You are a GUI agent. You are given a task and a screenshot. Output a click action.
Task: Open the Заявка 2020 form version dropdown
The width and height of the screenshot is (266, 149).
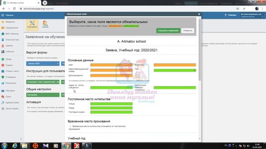pos(43,63)
